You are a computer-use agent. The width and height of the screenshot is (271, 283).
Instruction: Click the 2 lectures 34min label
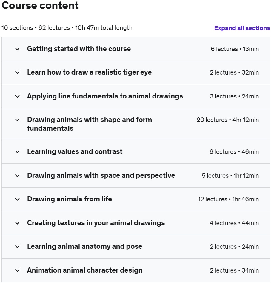[x=234, y=270]
